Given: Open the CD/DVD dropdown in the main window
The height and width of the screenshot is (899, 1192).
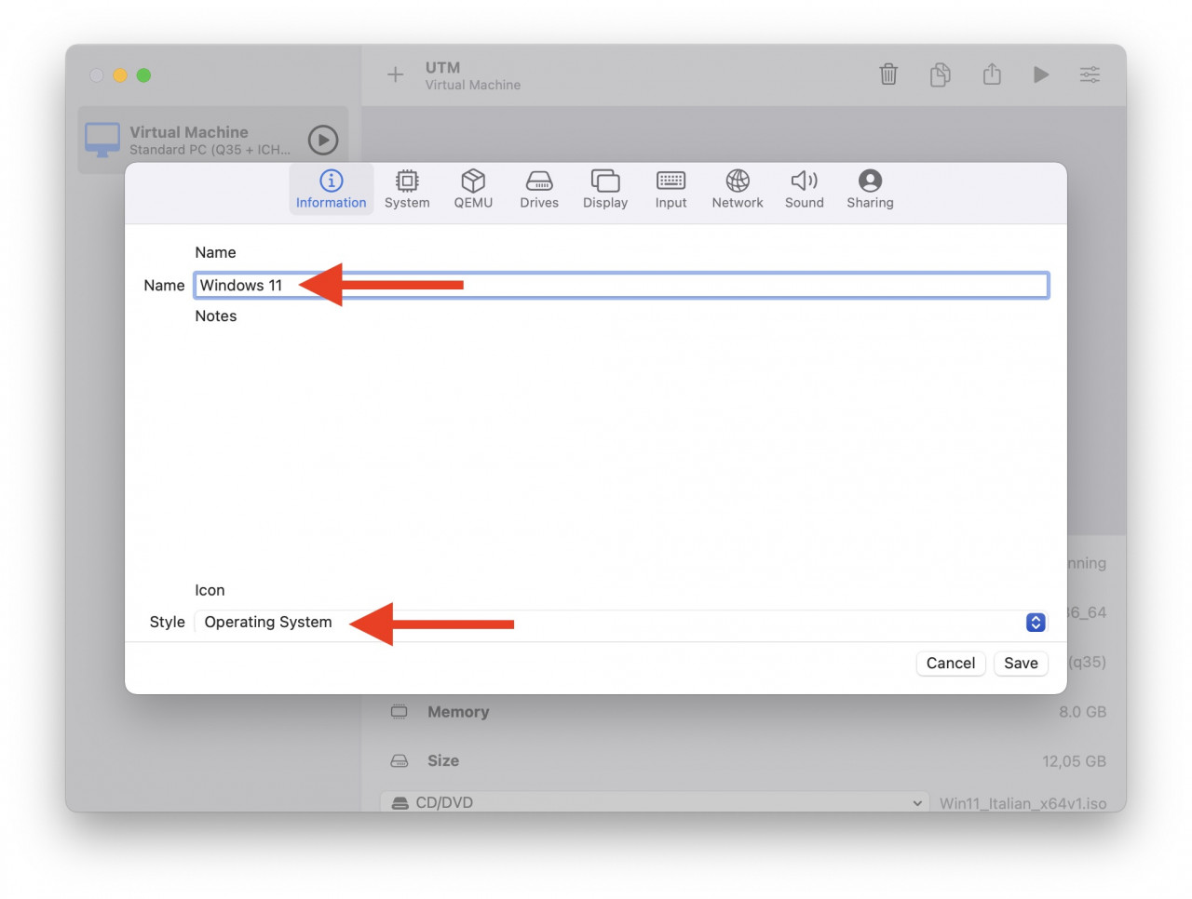Looking at the screenshot, I should [655, 802].
